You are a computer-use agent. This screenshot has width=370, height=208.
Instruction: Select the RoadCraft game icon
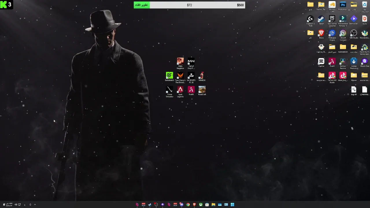(202, 91)
